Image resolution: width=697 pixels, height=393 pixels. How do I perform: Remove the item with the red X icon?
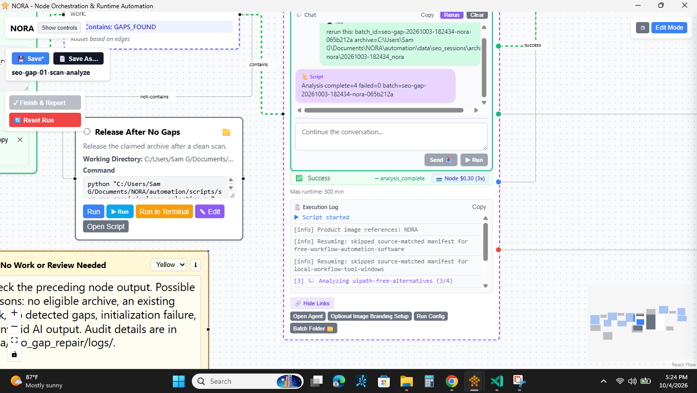tap(20, 140)
